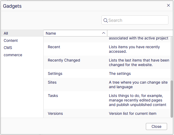
Task: Select the Versions gadget
Action: (x=55, y=113)
